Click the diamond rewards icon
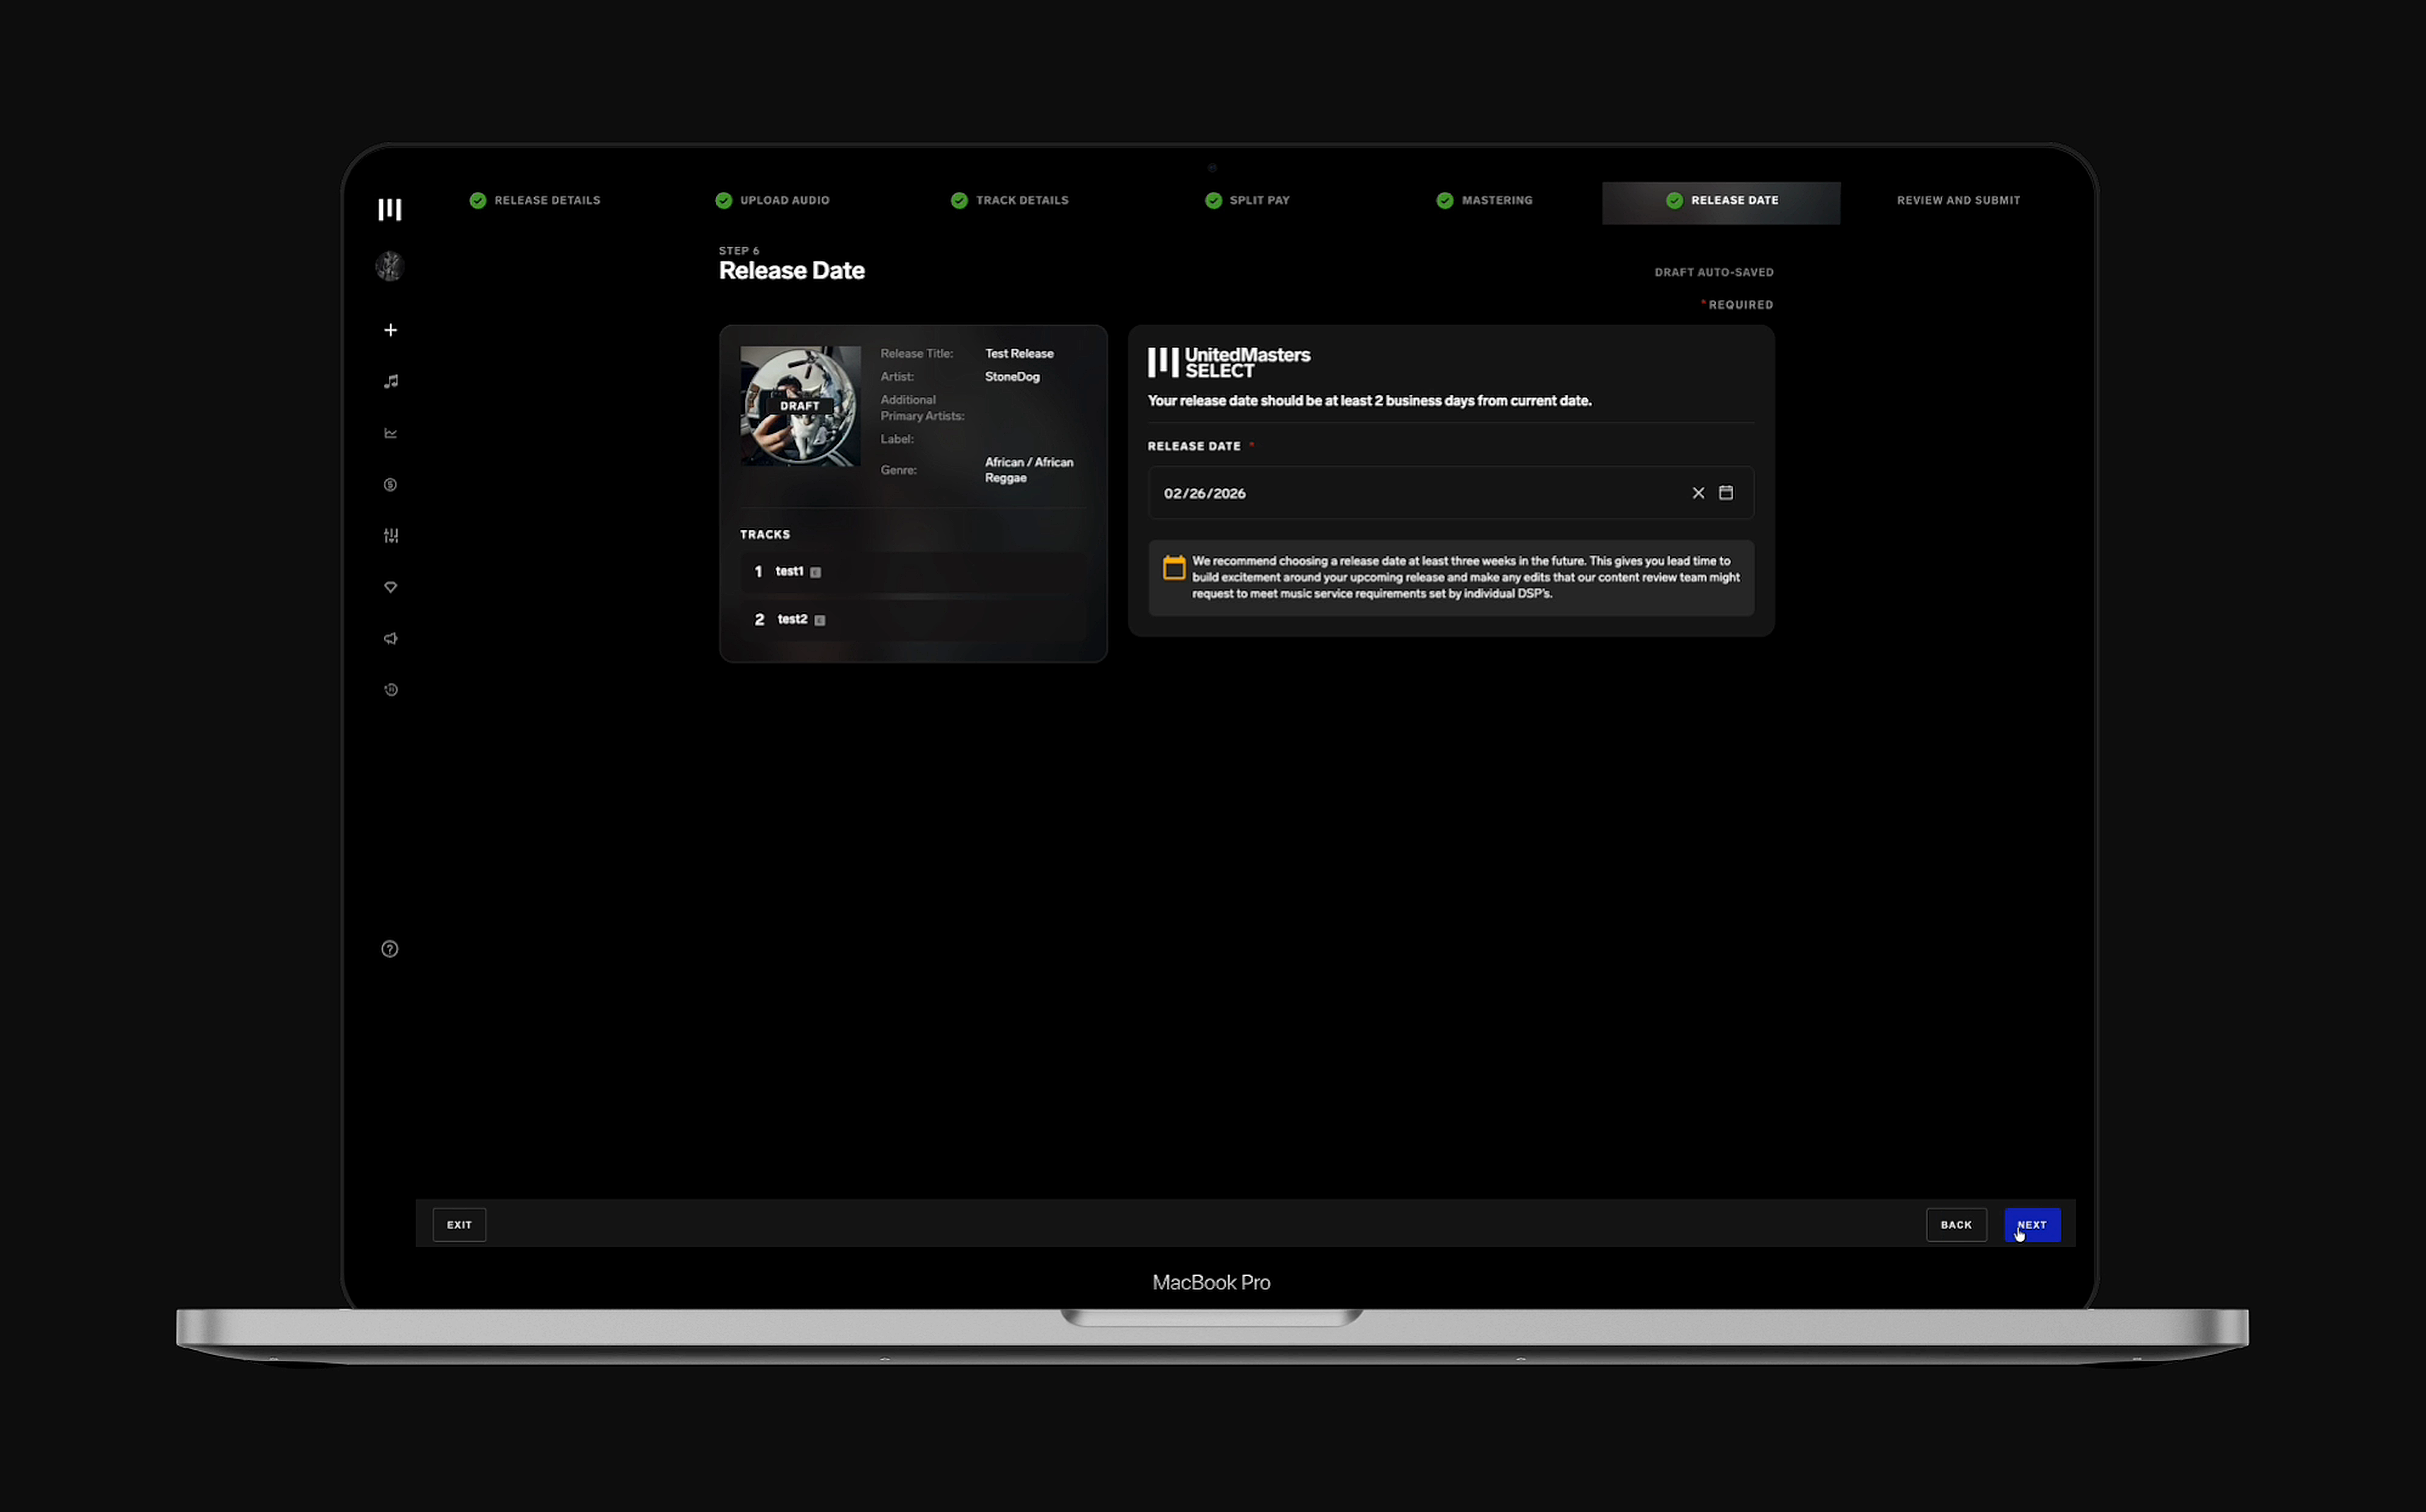The image size is (2426, 1512). [390, 587]
